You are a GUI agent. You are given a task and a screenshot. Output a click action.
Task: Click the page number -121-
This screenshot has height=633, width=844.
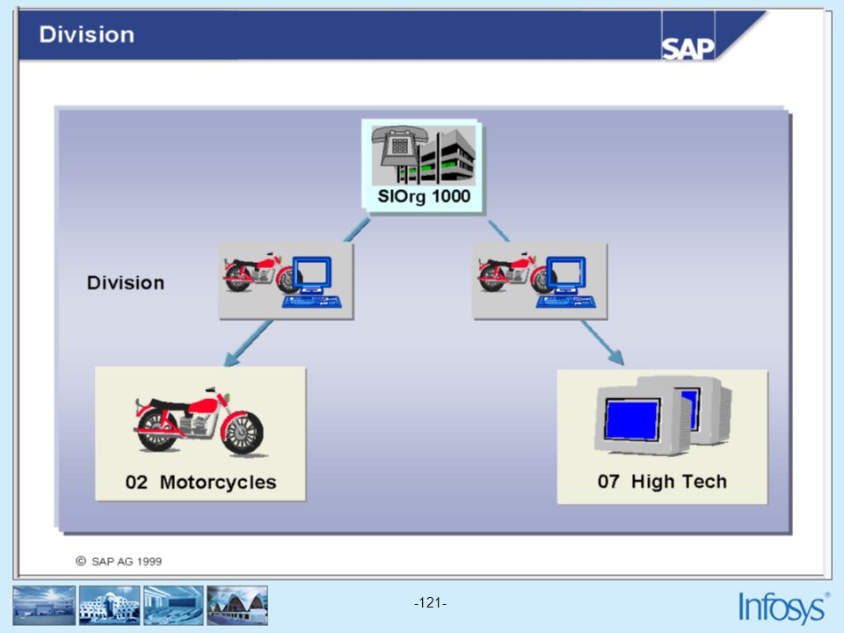coord(430,602)
